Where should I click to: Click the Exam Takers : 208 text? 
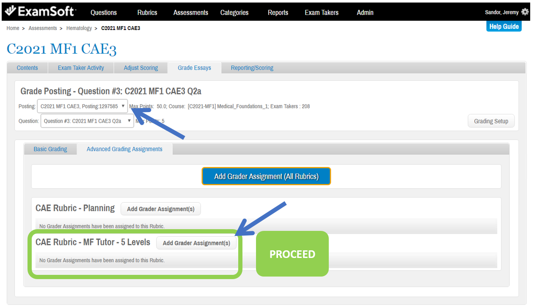[290, 106]
